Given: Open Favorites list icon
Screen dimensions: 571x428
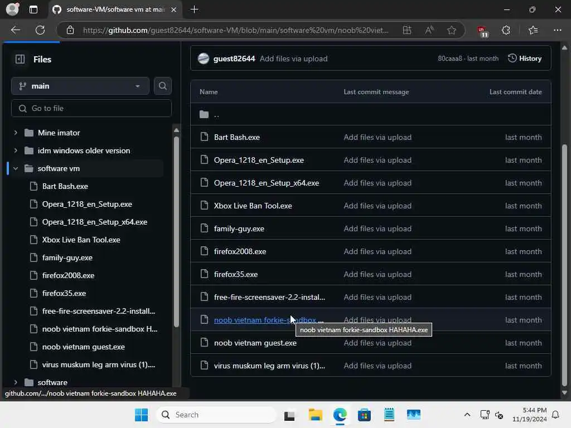Looking at the screenshot, I should [533, 30].
